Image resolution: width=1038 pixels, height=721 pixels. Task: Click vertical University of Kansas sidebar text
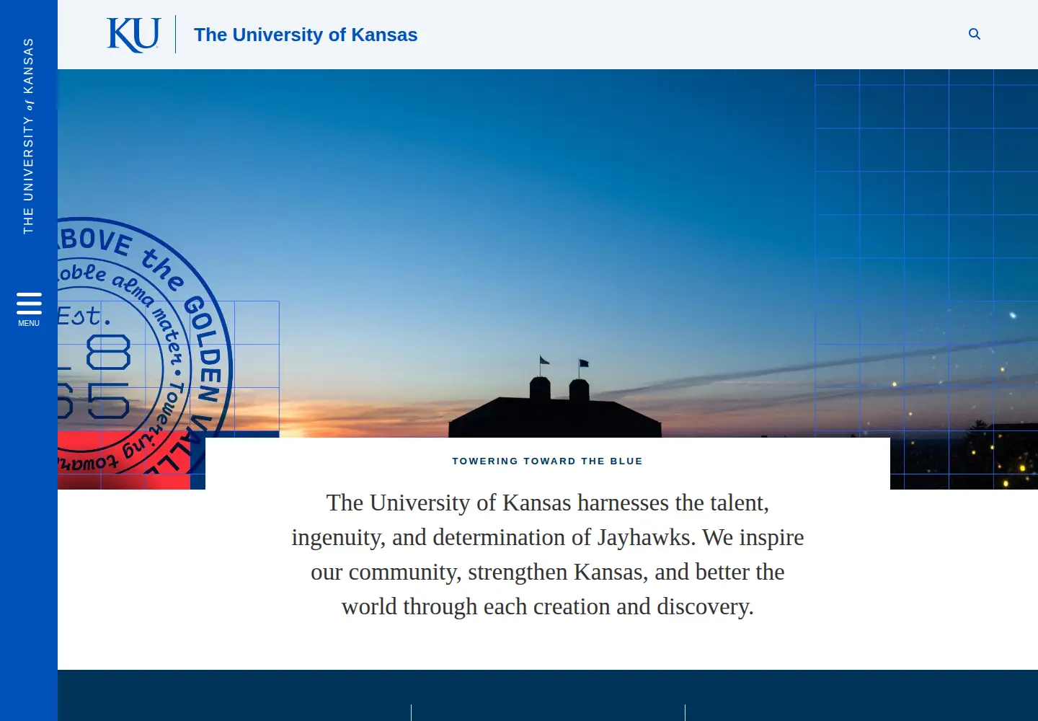tap(29, 136)
